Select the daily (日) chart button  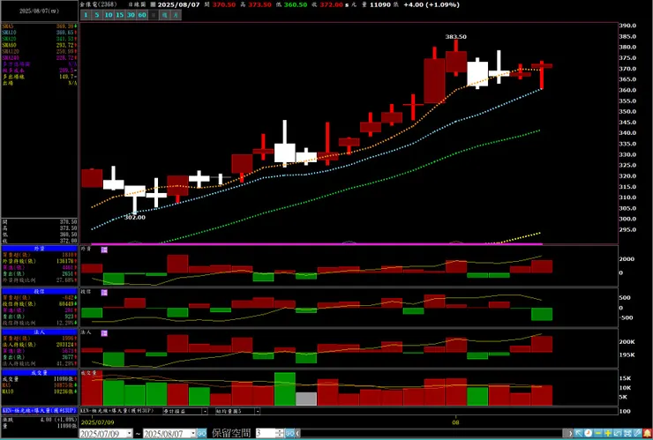pos(154,15)
